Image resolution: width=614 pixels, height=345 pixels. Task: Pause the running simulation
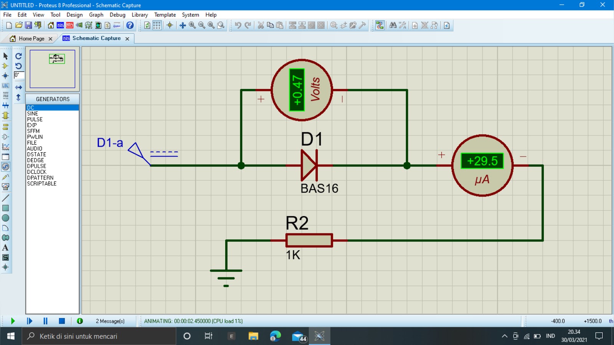(x=45, y=321)
